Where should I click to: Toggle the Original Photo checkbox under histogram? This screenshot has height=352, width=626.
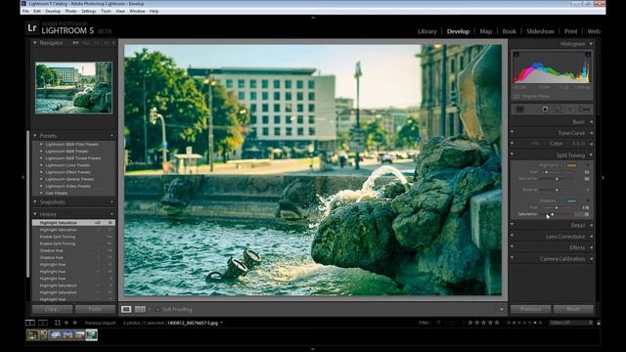coord(516,96)
